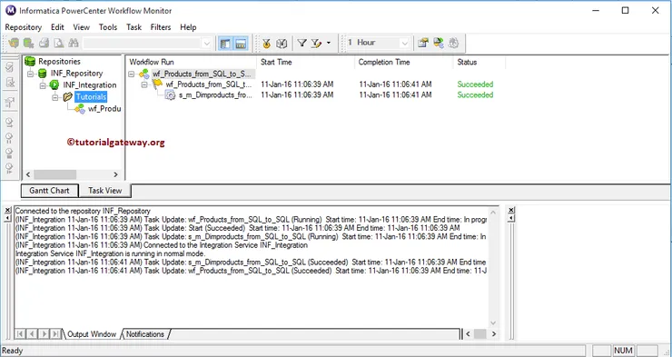The height and width of the screenshot is (357, 672).
Task: Open the Help menu
Action: point(188,27)
